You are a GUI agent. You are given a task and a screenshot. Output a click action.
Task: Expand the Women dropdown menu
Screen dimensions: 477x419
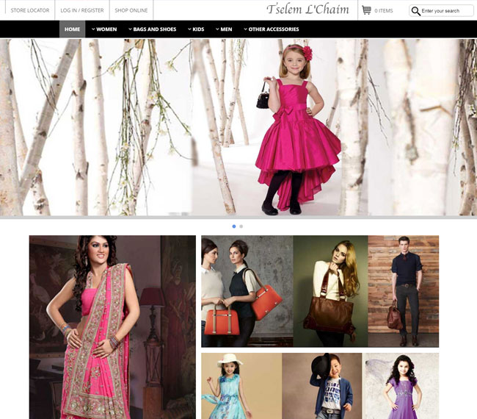[104, 29]
